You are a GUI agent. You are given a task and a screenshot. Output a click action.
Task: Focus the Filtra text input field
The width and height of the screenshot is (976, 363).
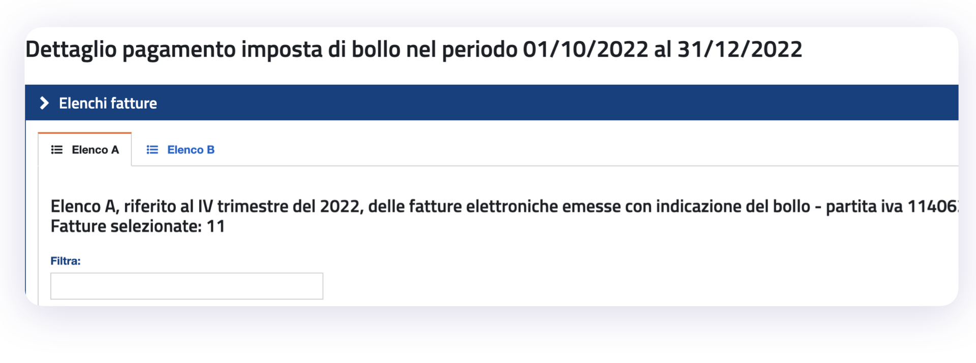[x=187, y=286]
